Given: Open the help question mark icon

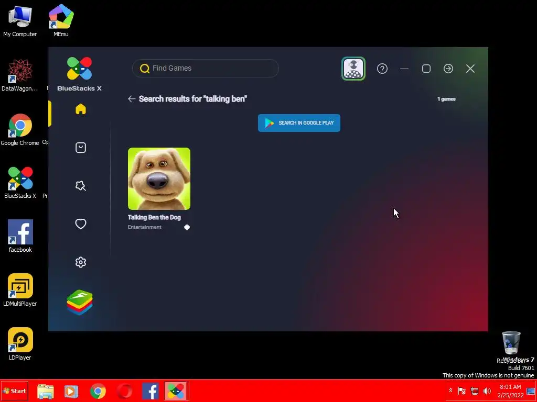Looking at the screenshot, I should click(382, 69).
